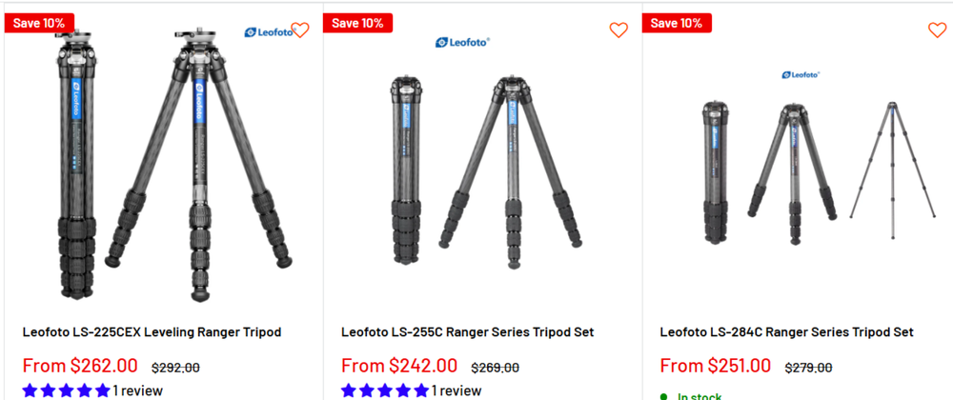Image resolution: width=953 pixels, height=400 pixels.
Task: Favorite the LS-284C tripod with heart icon
Action: tap(937, 30)
